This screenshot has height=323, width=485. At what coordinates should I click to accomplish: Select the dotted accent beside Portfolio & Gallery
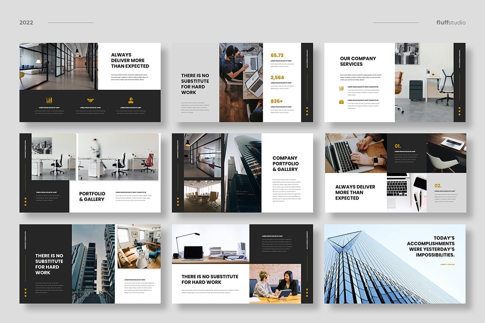click(x=25, y=201)
